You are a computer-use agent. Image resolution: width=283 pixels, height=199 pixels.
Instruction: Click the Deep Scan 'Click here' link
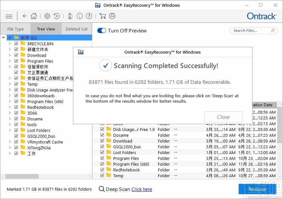[x=142, y=189]
